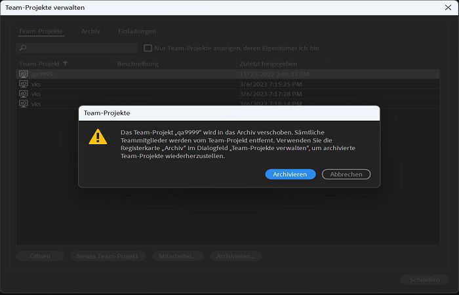Select vks project shared at 7:15:25 PM
Viewport: 459px width, 295px height.
coord(228,84)
